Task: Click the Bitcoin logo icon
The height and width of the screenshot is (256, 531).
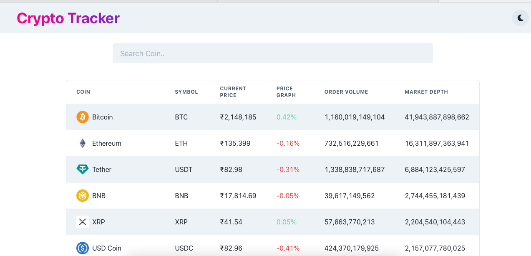Action: [x=83, y=117]
